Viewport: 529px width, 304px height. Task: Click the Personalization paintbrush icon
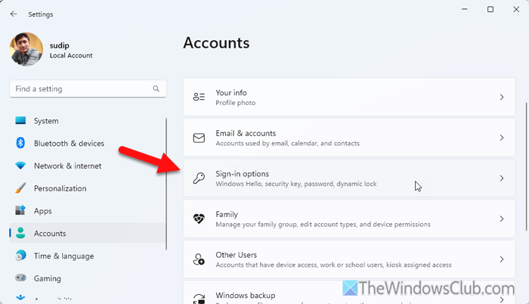pyautogui.click(x=20, y=188)
